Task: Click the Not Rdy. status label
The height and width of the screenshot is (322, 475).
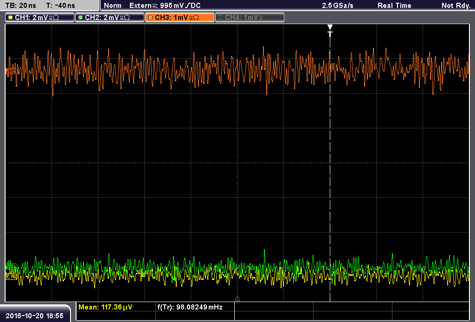Action: [456, 6]
